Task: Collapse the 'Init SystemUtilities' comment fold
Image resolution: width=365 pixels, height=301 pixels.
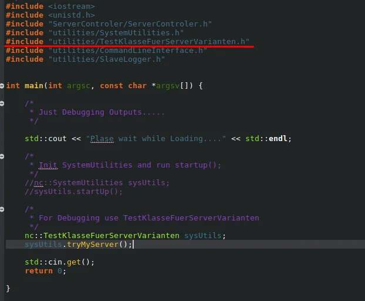Action: point(2,156)
